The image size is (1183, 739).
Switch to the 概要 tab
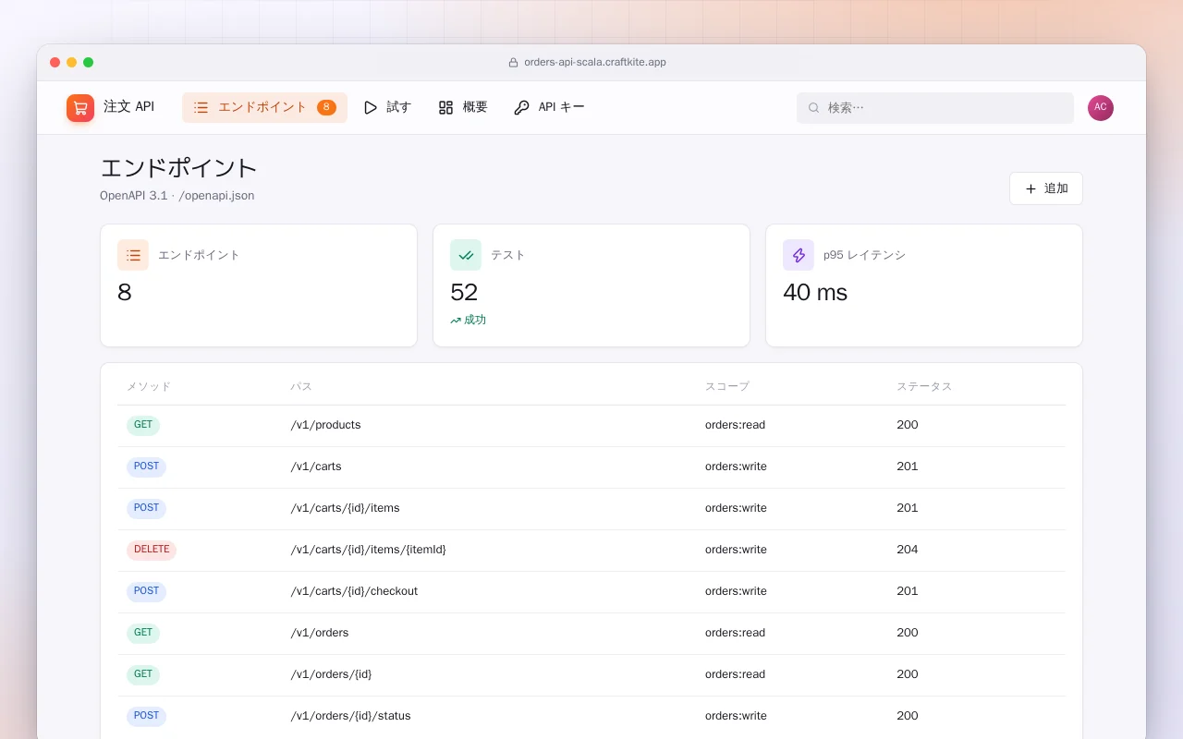463,108
